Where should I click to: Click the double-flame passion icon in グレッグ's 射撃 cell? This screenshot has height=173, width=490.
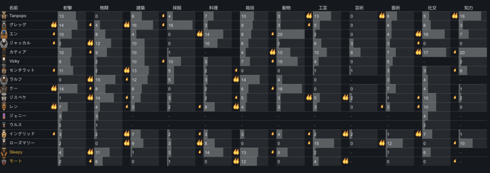[54, 25]
